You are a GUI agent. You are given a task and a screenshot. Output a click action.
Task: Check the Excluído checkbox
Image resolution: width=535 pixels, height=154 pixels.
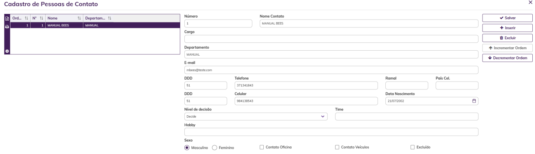click(x=412, y=147)
